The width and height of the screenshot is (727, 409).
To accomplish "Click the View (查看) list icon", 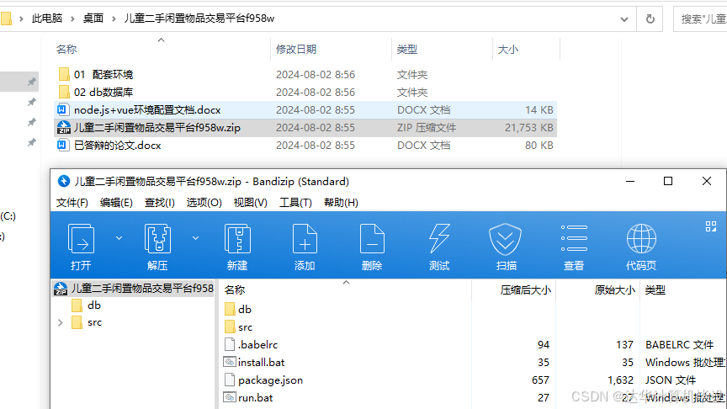I will click(x=574, y=238).
